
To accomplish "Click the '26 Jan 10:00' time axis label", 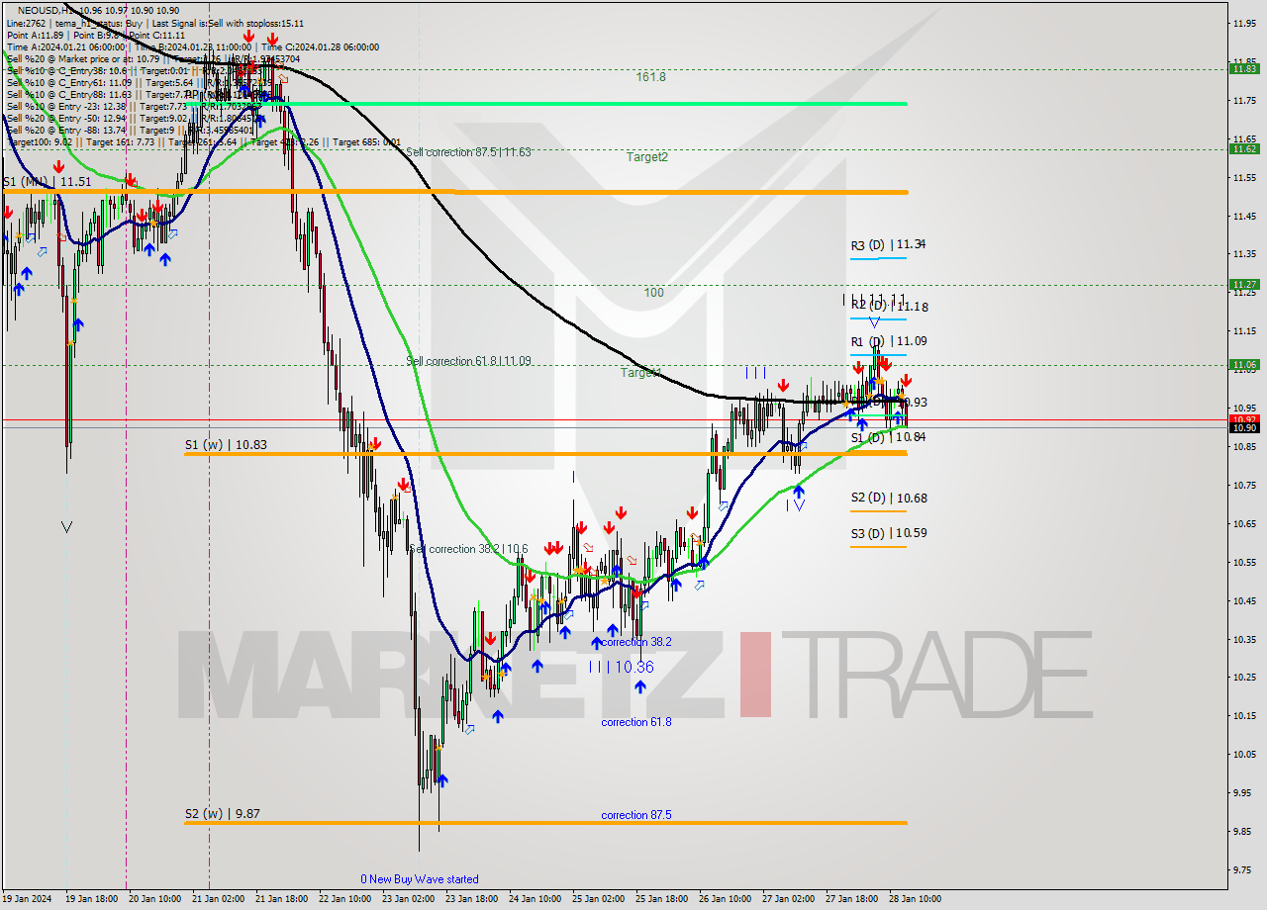I will pyautogui.click(x=725, y=899).
